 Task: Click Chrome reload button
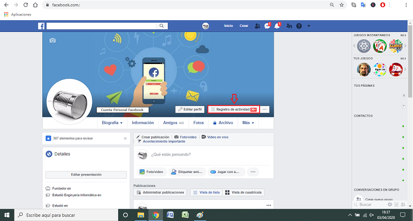coord(25,5)
